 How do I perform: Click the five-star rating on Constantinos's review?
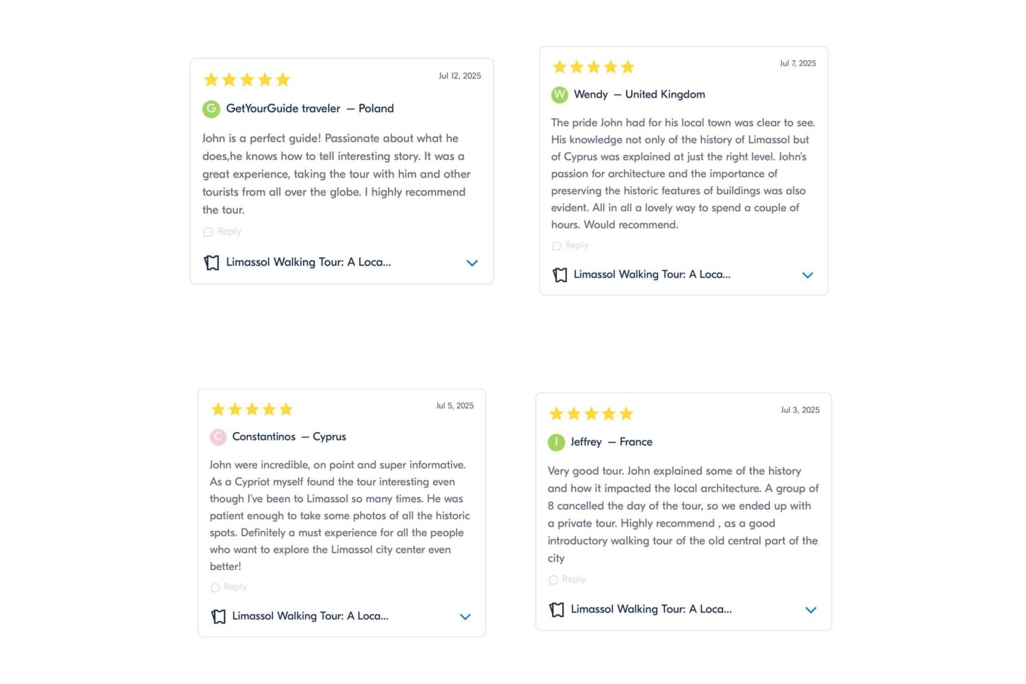(x=252, y=409)
